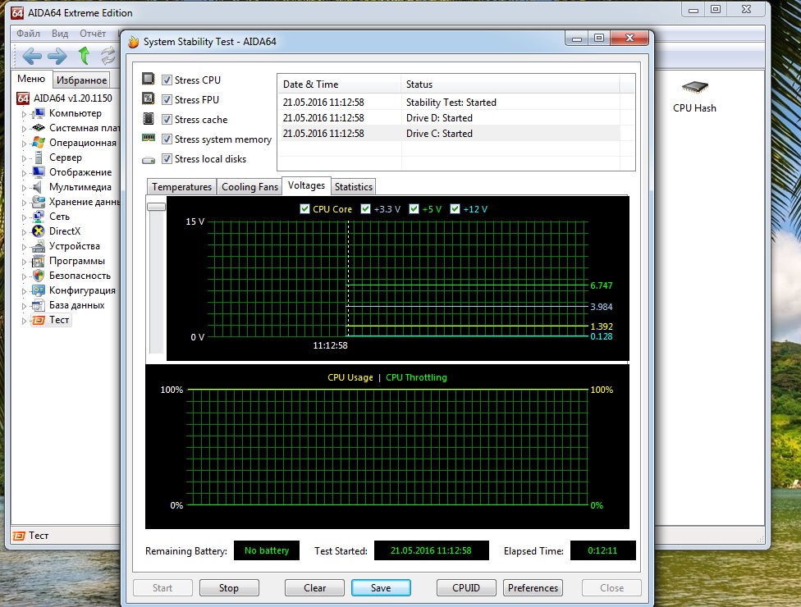Toggle the +12 V graph checkbox
The image size is (801, 607).
click(455, 209)
